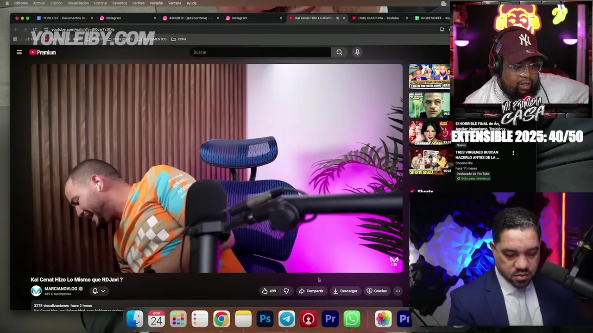Launch Telegram from the dock
593x333 pixels.
(x=287, y=319)
